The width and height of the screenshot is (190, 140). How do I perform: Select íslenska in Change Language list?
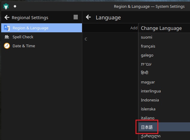pyautogui.click(x=164, y=109)
